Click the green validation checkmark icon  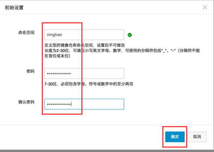130,35
